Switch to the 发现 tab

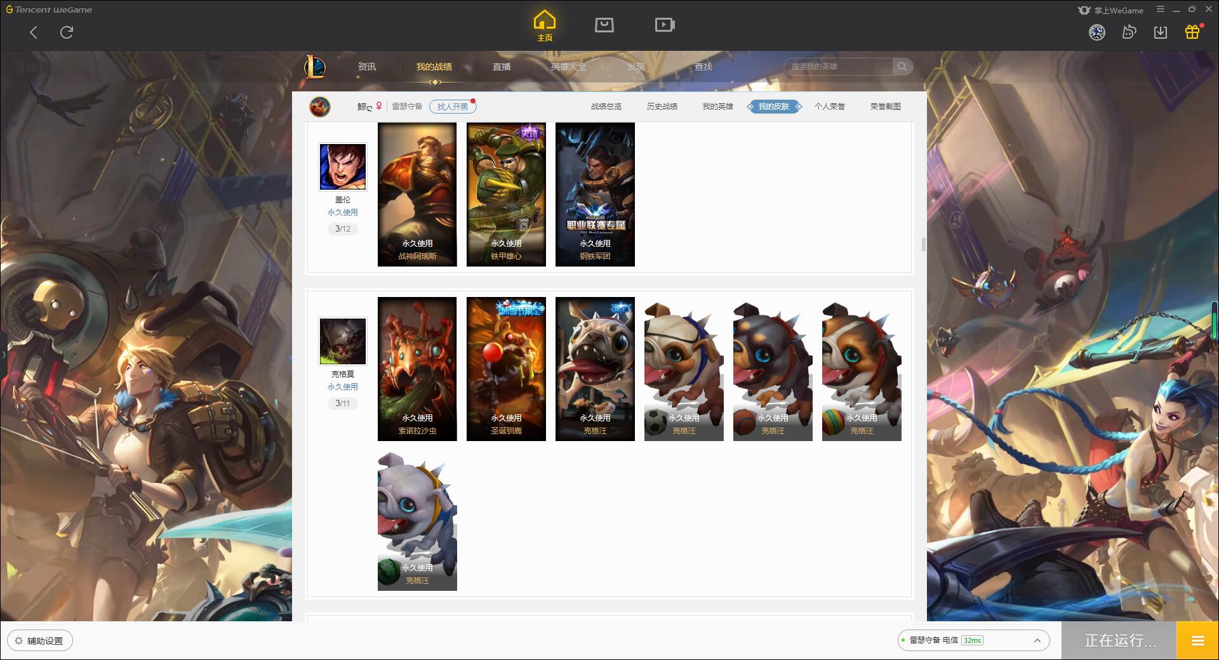636,67
